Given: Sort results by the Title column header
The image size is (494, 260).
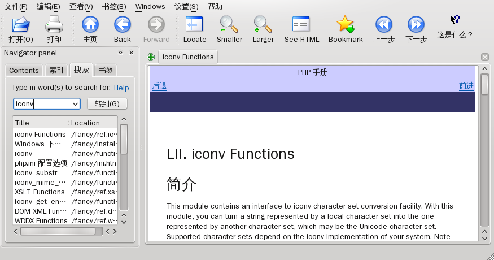Looking at the screenshot, I should pyautogui.click(x=41, y=123).
